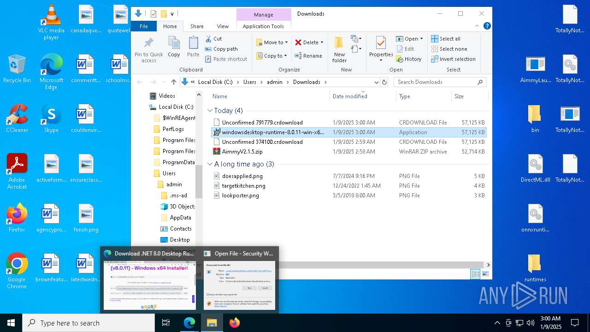Click the Explorer Help question icon
The width and height of the screenshot is (590, 332).
(487, 26)
